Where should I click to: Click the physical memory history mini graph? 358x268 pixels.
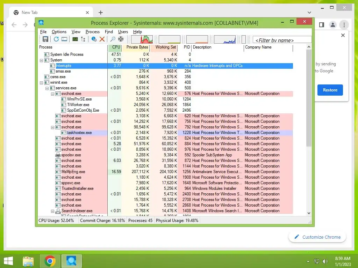[x=197, y=39]
